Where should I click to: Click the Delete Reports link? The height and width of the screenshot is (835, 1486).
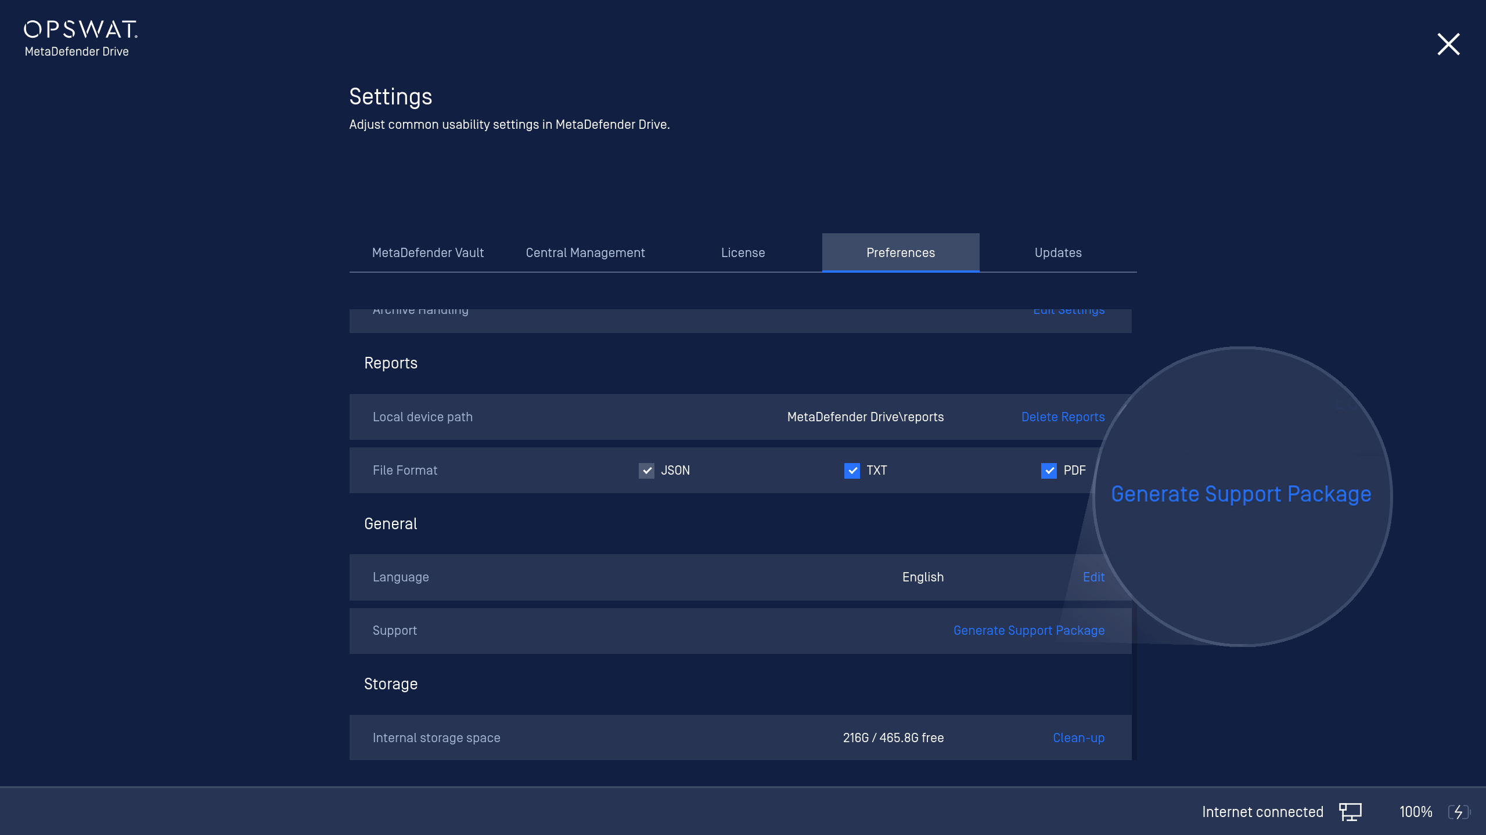coord(1063,417)
